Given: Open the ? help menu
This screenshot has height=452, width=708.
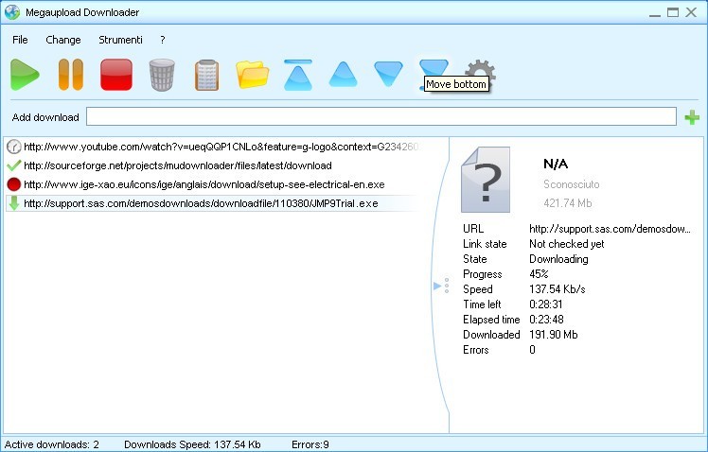Looking at the screenshot, I should coord(163,40).
